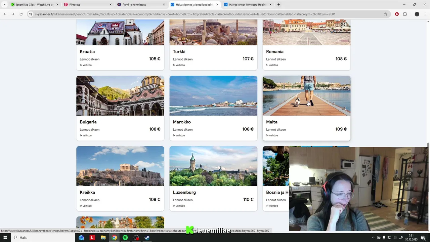430x242 pixels.
Task: Switch to the Pinterest tab
Action: (88, 5)
